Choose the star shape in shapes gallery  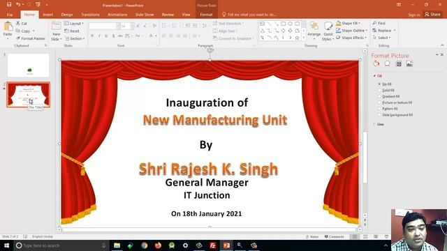(297, 38)
